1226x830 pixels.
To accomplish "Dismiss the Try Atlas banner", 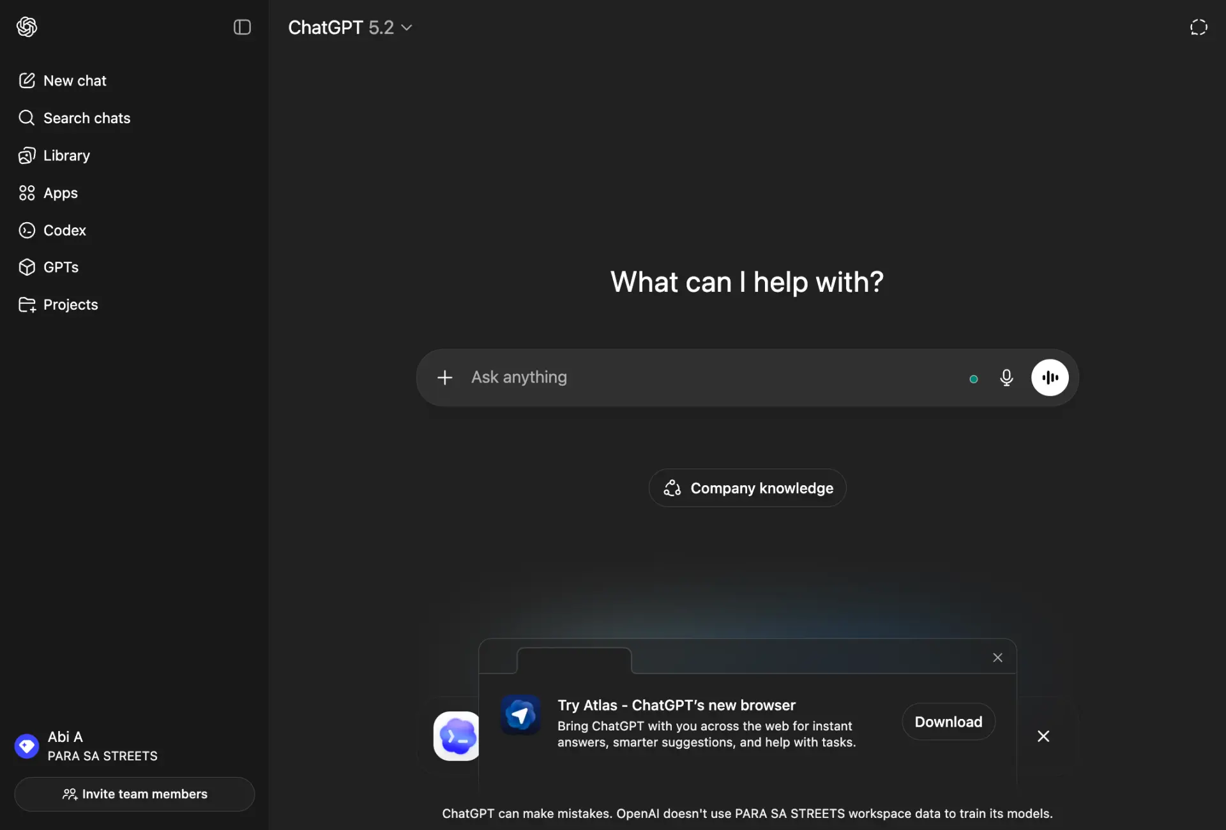I will coord(1043,736).
